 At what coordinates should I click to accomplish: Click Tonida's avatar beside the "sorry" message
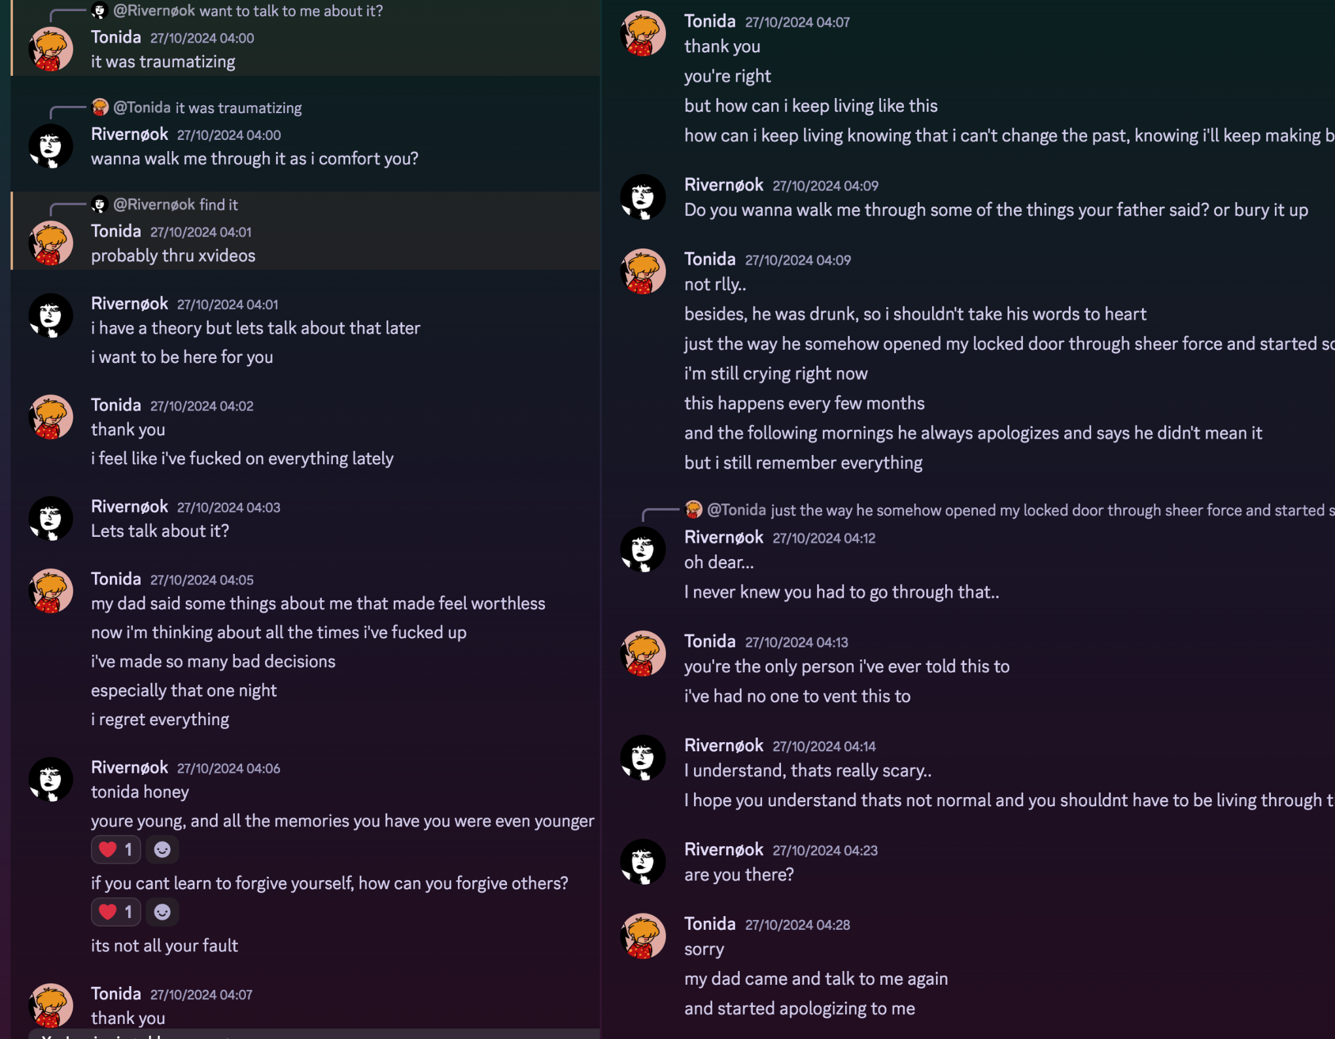(x=643, y=936)
